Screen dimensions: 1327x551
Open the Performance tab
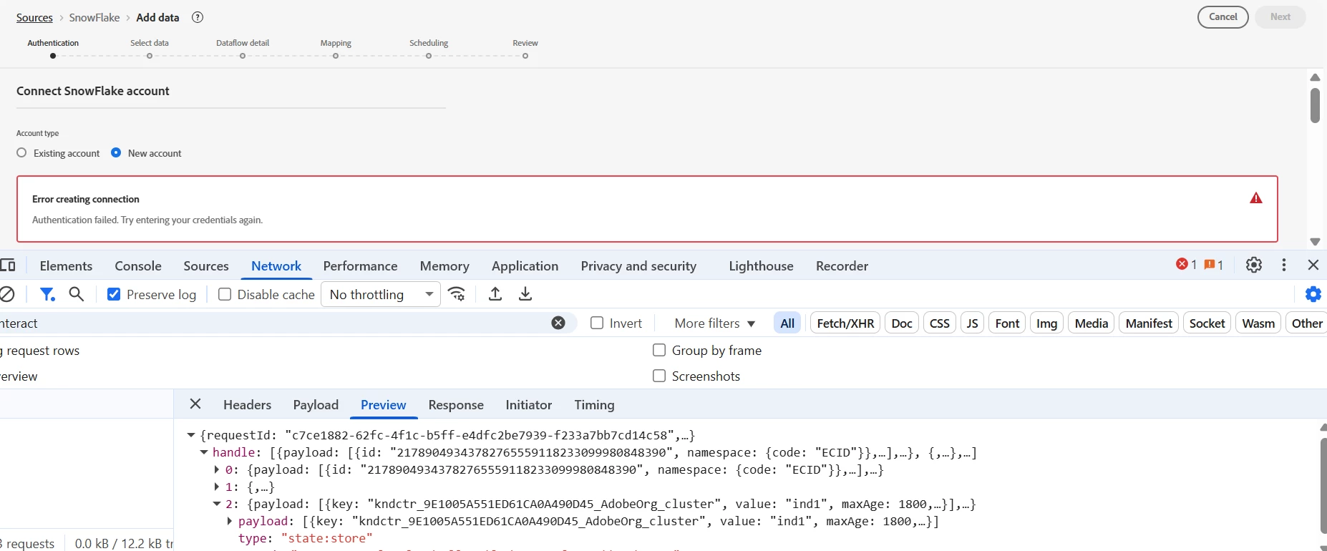tap(360, 265)
